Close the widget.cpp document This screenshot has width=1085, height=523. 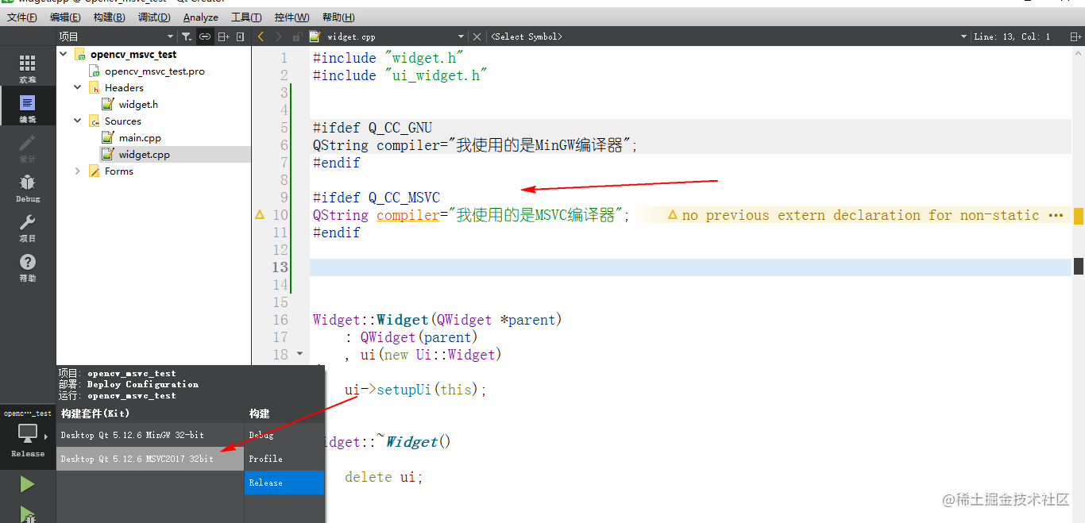[x=477, y=37]
